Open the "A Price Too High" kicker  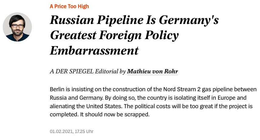pos(69,6)
